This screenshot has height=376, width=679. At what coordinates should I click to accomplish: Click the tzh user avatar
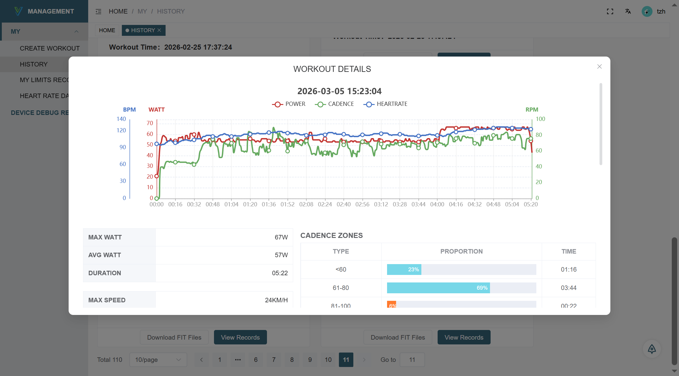point(647,11)
